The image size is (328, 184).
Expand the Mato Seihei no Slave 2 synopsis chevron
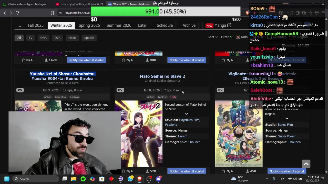click(187, 114)
